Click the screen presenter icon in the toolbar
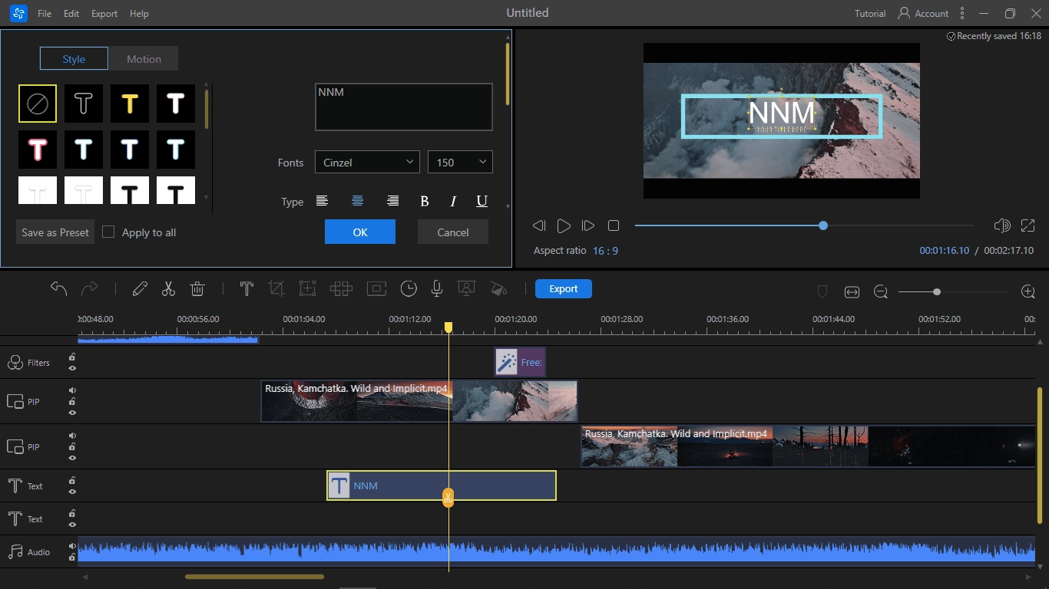The height and width of the screenshot is (589, 1049). 466,288
